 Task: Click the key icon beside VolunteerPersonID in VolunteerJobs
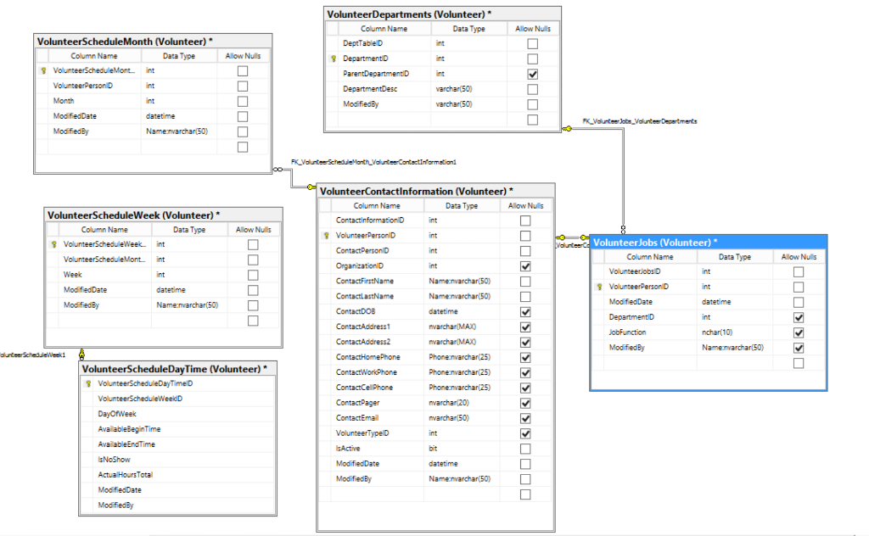pyautogui.click(x=598, y=286)
